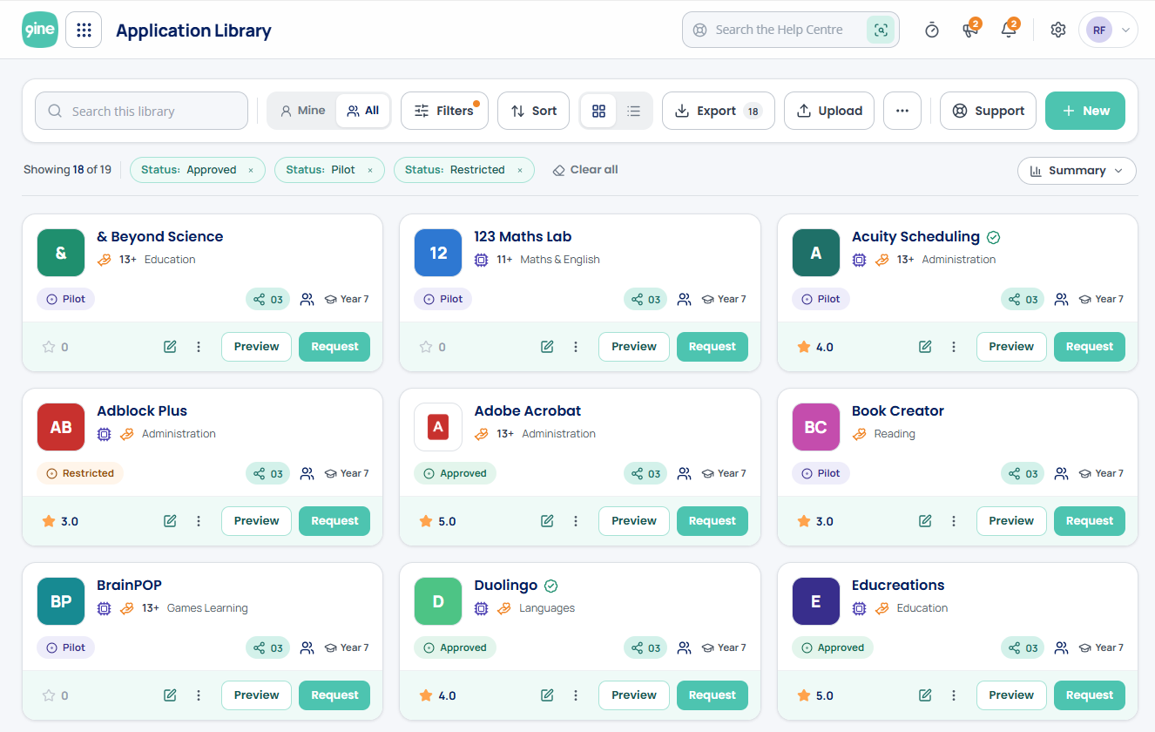Open the apps grid launcher
Screen dimensions: 1155x732
click(x=84, y=30)
